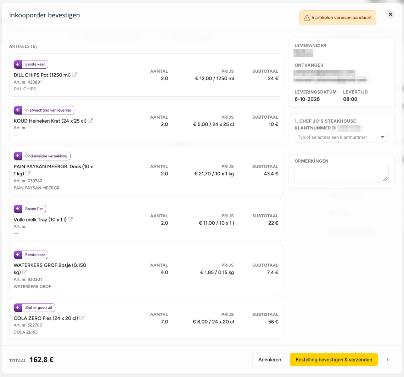Click into the Opmerkingen text area
Viewport: 404px width, 377px height.
(x=342, y=173)
